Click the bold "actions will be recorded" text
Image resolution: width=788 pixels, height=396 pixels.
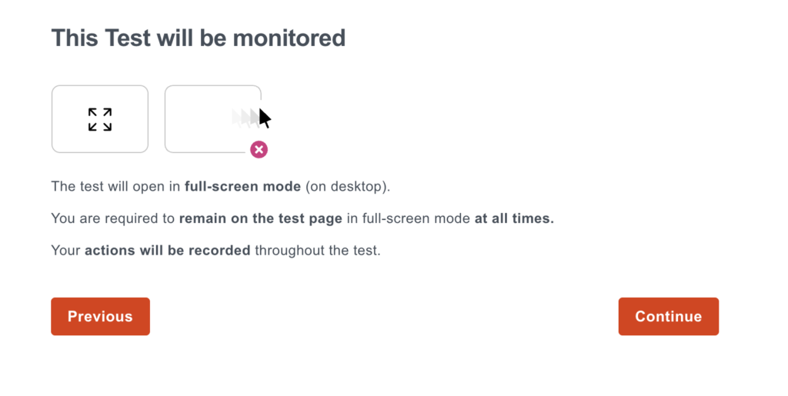(167, 251)
